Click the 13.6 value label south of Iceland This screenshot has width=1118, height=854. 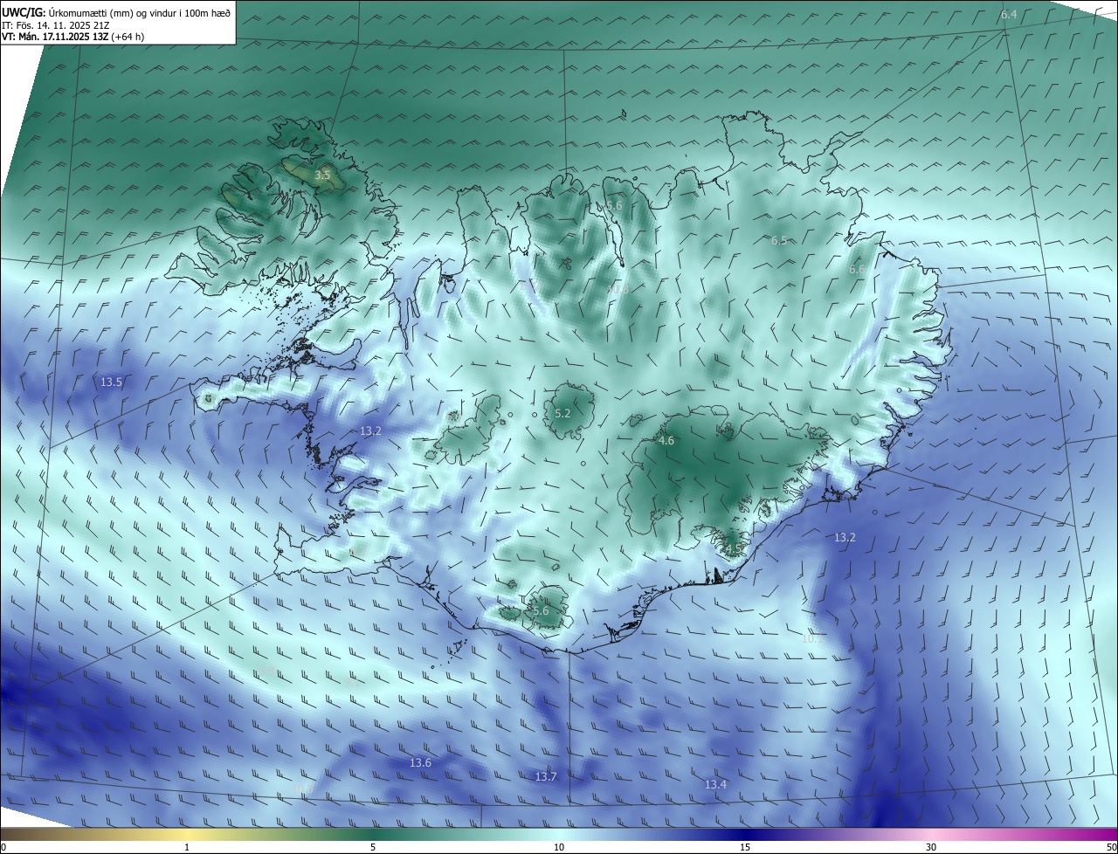(x=420, y=762)
